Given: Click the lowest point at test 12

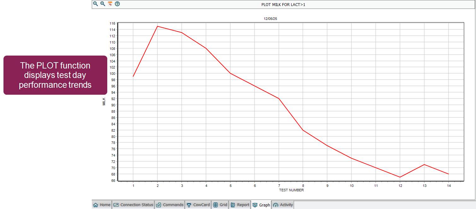Looking at the screenshot, I should (400, 177).
